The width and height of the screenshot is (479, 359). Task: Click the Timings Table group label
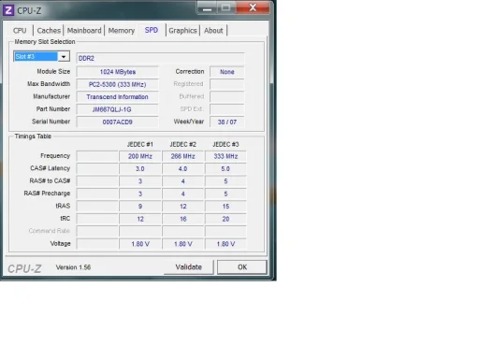tap(33, 136)
